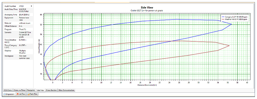Click the 60 tick on Cloud Height axis

[41, 15]
